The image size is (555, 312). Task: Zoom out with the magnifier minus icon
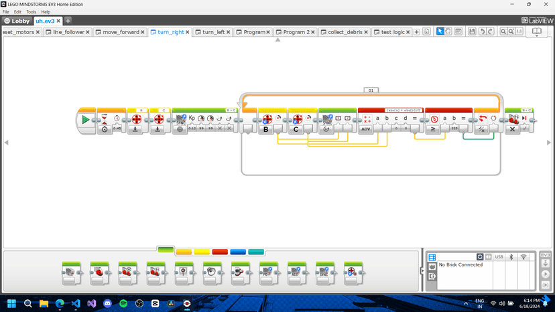click(503, 31)
